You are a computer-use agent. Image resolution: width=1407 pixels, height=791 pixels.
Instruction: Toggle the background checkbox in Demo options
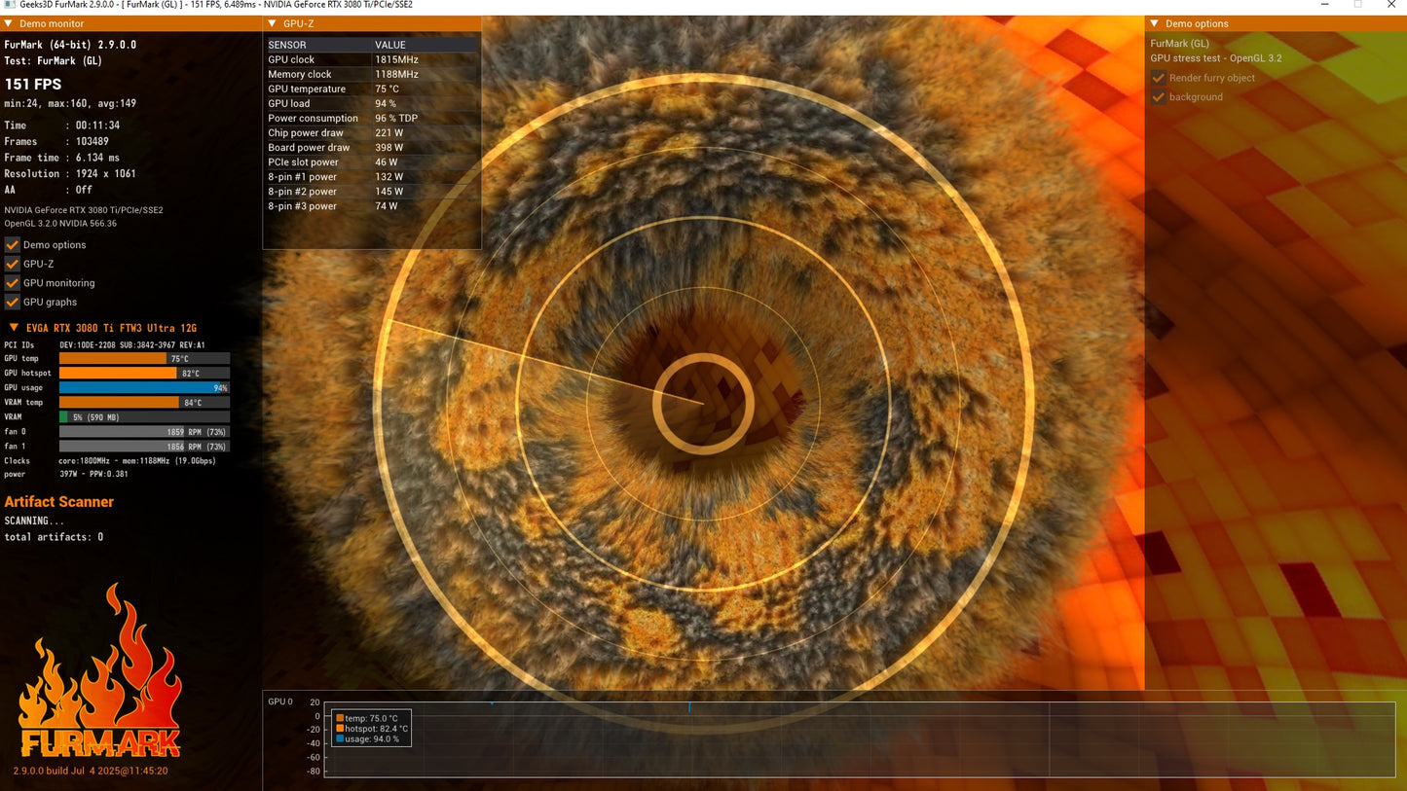click(x=1159, y=97)
